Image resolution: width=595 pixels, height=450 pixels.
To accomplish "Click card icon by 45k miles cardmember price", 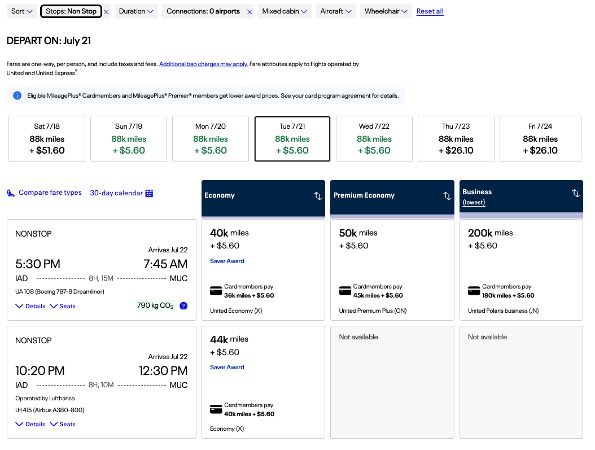I will point(345,291).
